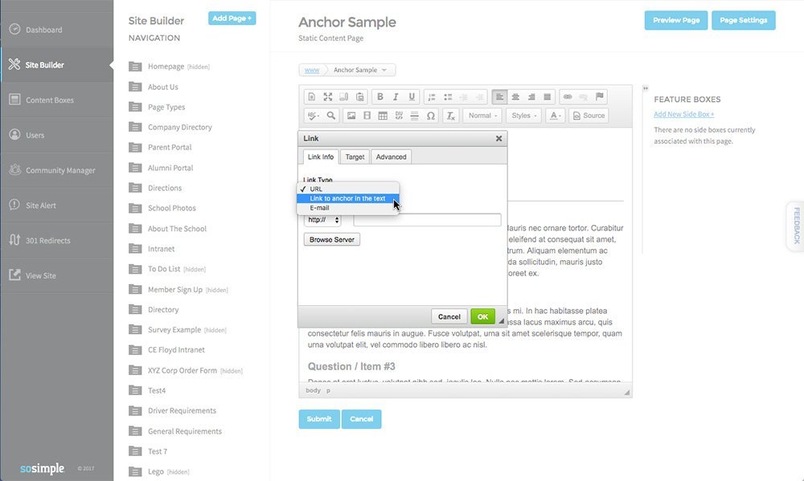The height and width of the screenshot is (481, 804).
Task: Click the URL text input field
Action: point(427,220)
